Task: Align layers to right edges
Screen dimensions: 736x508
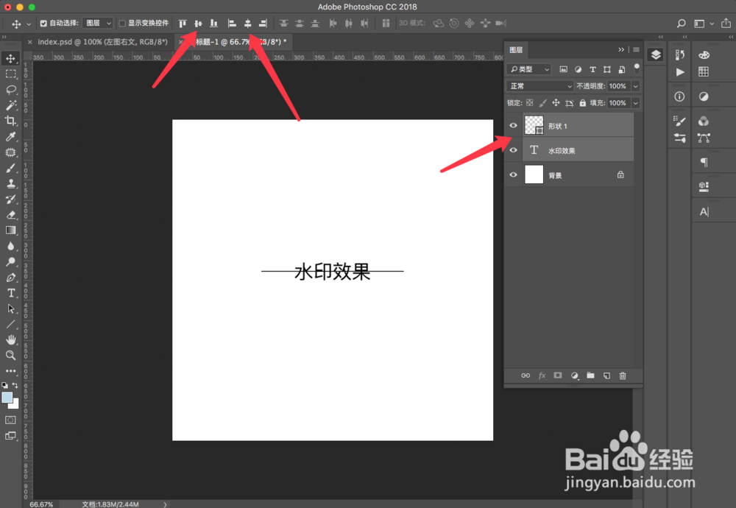Action: pos(263,23)
